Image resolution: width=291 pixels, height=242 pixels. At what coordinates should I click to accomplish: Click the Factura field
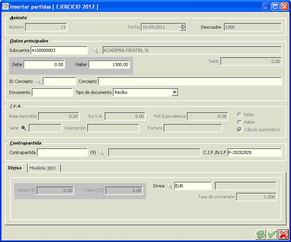point(193,128)
